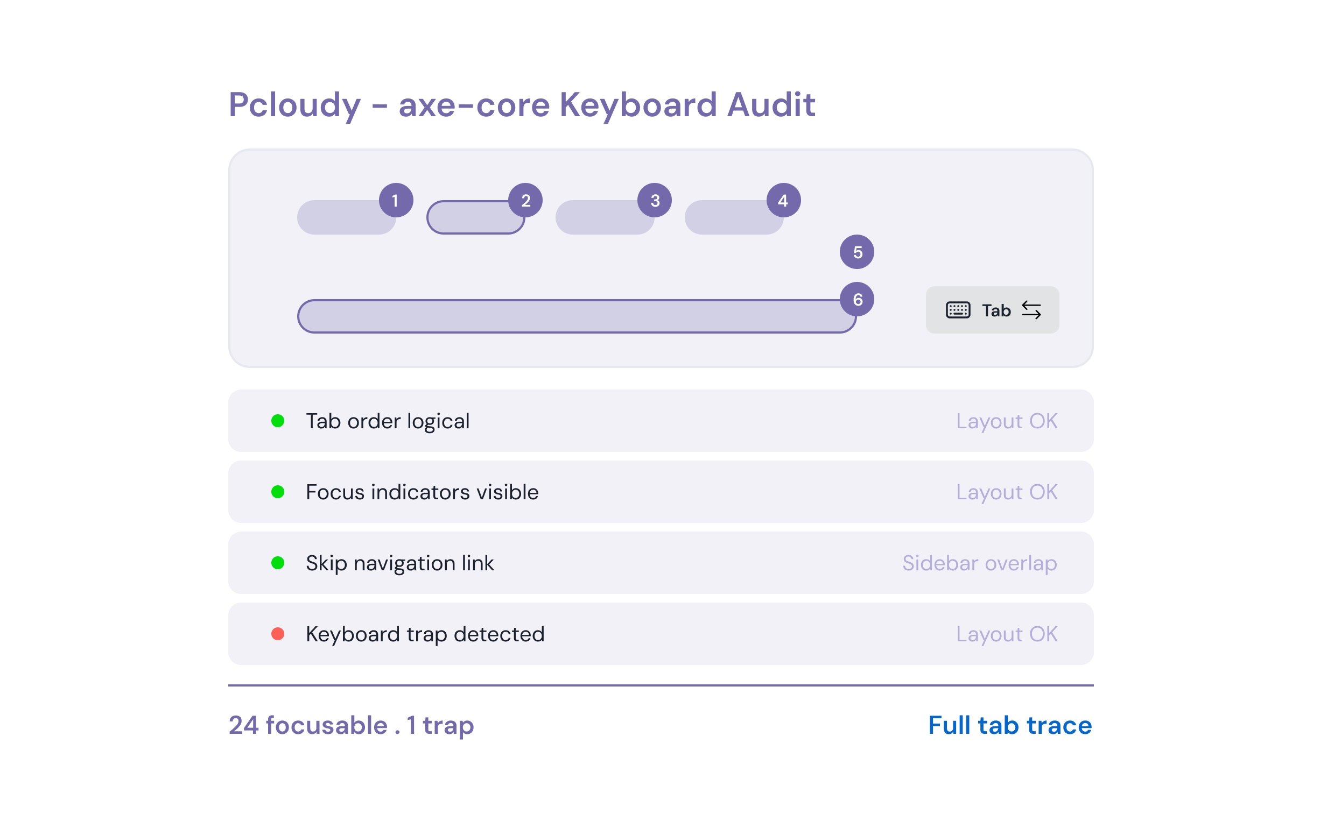
Task: Click tab-stop badge number 6
Action: pos(858,300)
